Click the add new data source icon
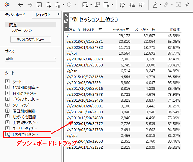The height and width of the screenshot is (162, 193). 49,5
